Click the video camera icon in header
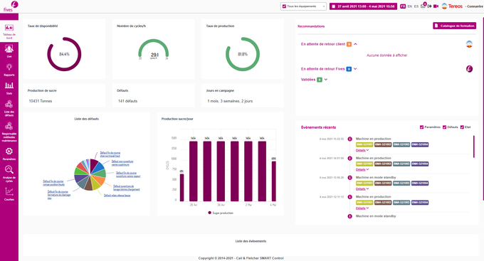Image resolution: width=484 pixels, height=261 pixels. [x=436, y=6]
